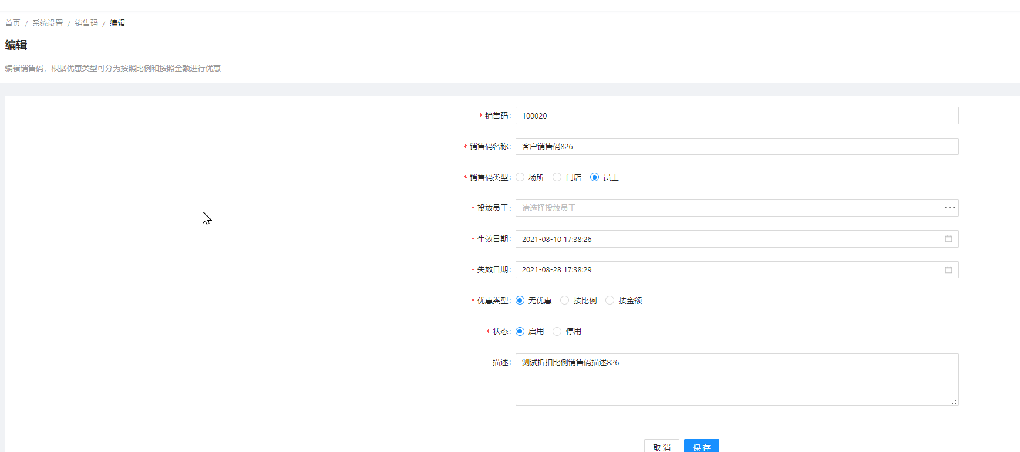1020x452 pixels.
Task: Open the 失效日期 date field
Action: (x=737, y=270)
